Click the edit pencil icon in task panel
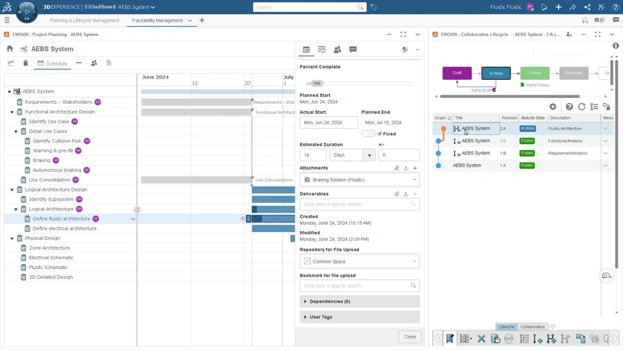Screen dimensions: 623x350 (x=405, y=49)
